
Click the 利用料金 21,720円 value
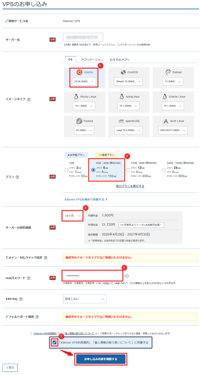108,225
